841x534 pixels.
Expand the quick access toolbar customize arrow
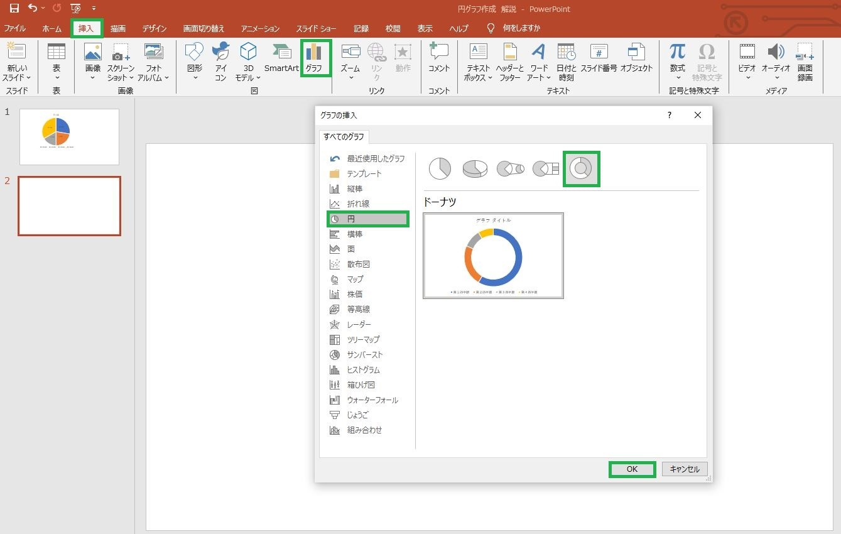[x=94, y=8]
